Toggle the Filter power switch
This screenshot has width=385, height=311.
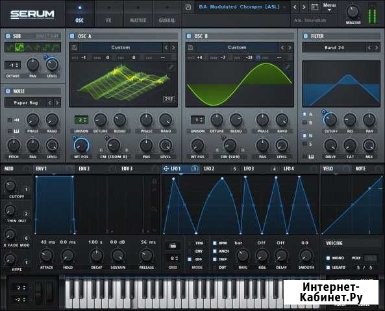305,36
